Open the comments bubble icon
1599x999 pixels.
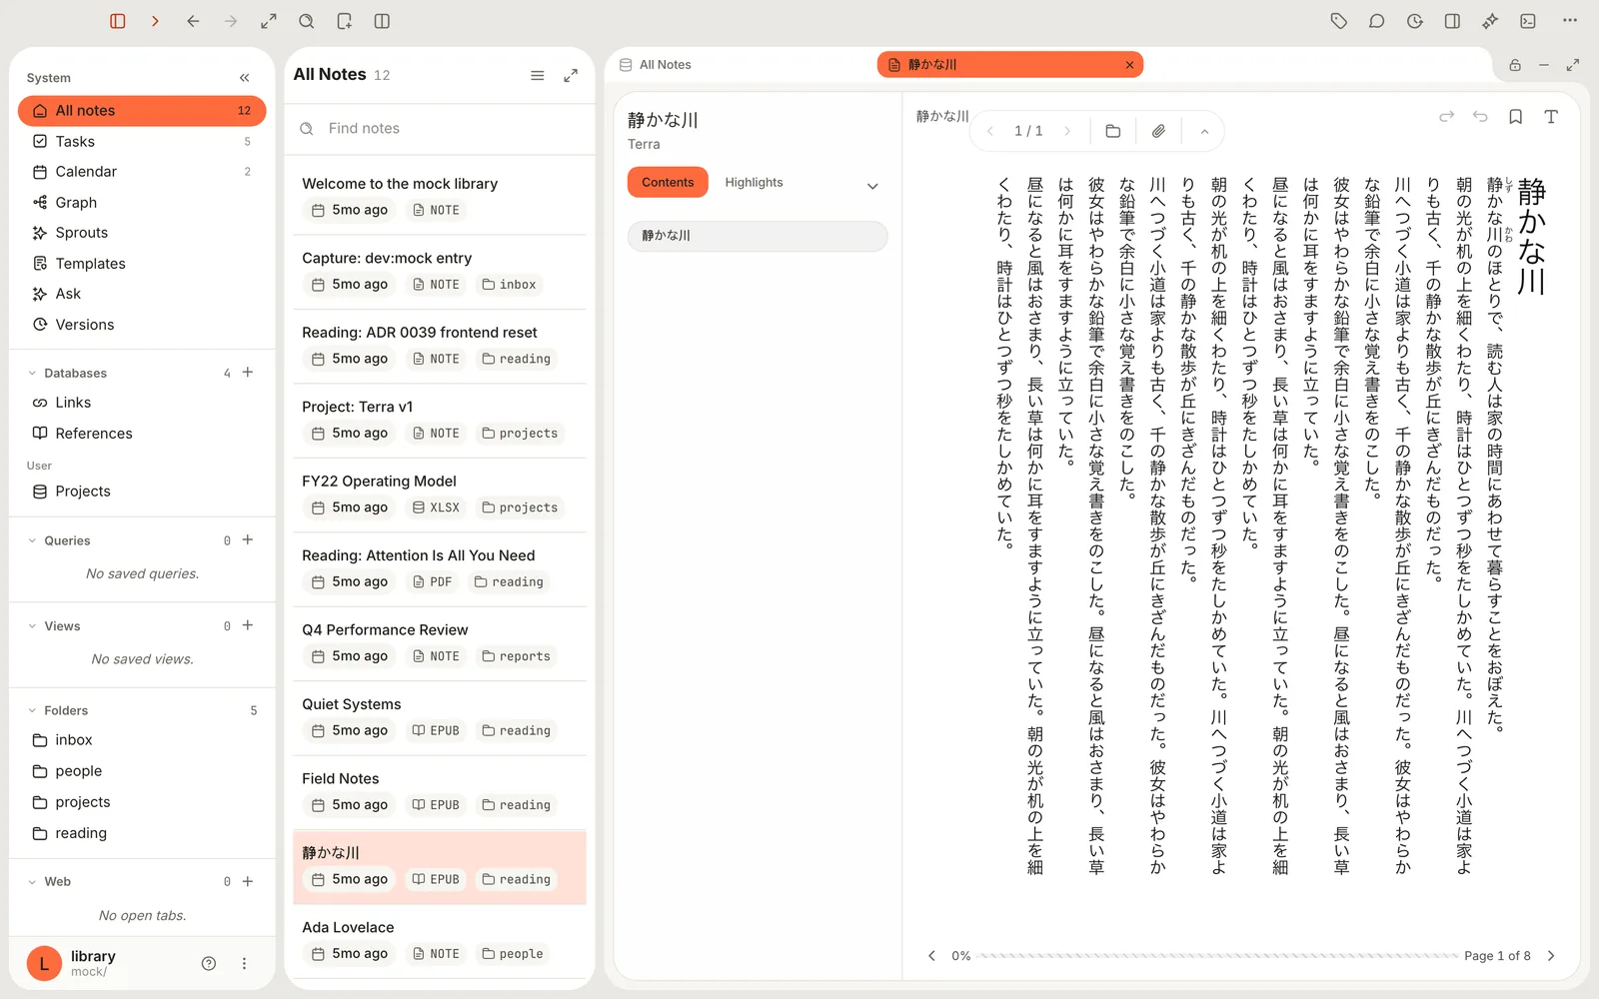pos(1376,21)
